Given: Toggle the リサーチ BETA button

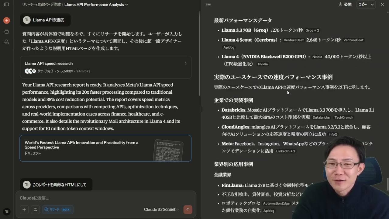Looking at the screenshot, I should (x=58, y=210).
